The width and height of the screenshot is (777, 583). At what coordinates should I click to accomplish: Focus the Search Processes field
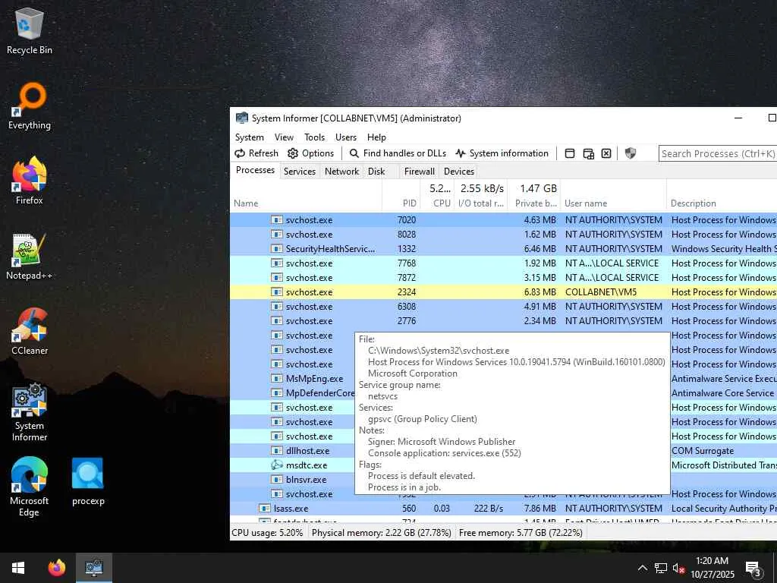(x=718, y=153)
